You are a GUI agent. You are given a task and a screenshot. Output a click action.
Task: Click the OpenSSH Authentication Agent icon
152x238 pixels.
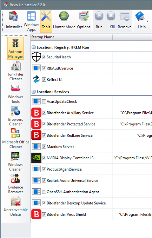[36, 192]
